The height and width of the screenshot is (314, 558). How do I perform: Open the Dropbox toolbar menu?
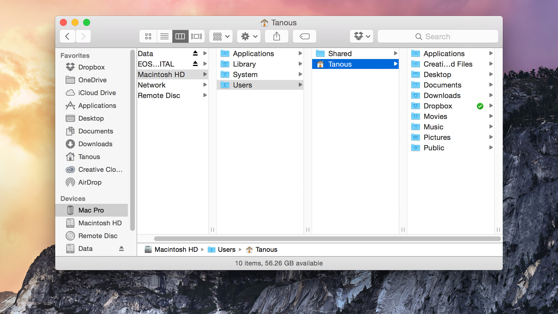(x=361, y=36)
